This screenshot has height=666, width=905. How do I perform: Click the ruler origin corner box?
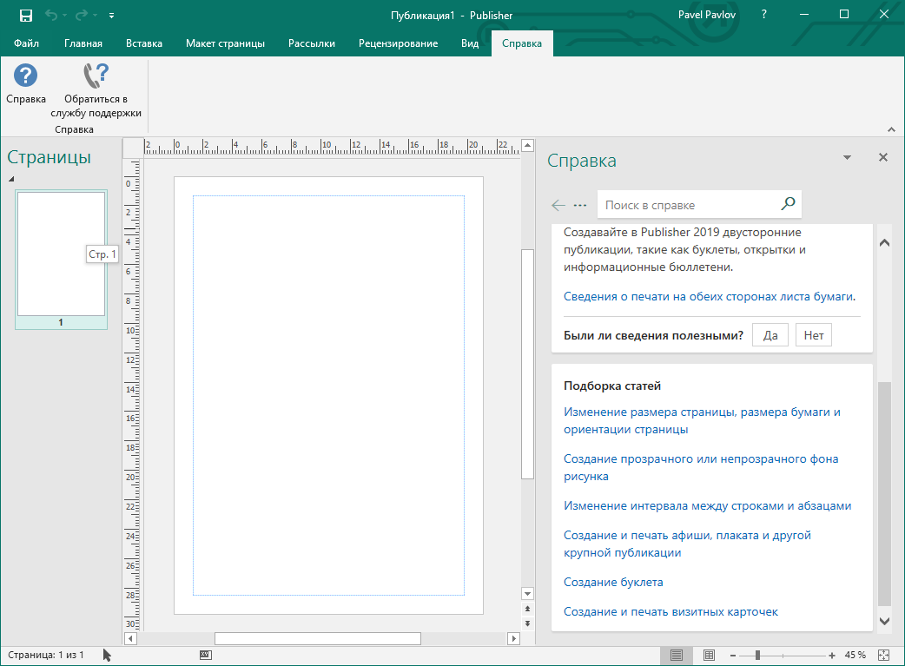(x=134, y=147)
